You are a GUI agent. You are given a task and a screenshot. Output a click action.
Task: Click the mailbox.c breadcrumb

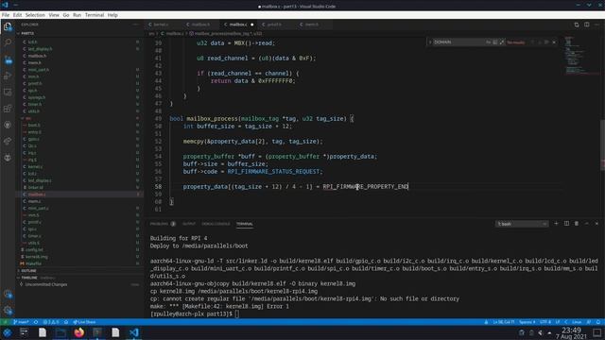point(174,34)
